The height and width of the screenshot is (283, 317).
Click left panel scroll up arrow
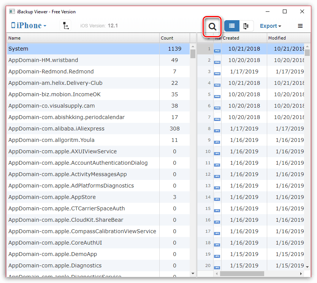pyautogui.click(x=193, y=46)
